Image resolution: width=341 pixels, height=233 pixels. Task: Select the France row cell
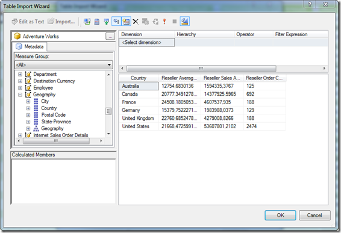[139, 102]
